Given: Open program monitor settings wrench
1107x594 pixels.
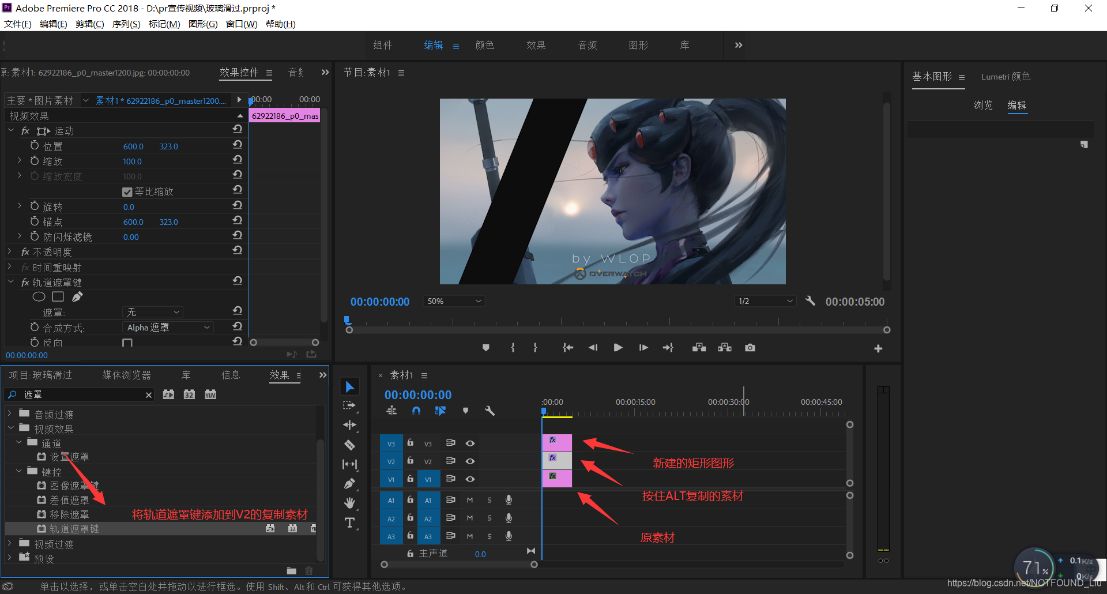Looking at the screenshot, I should point(810,300).
